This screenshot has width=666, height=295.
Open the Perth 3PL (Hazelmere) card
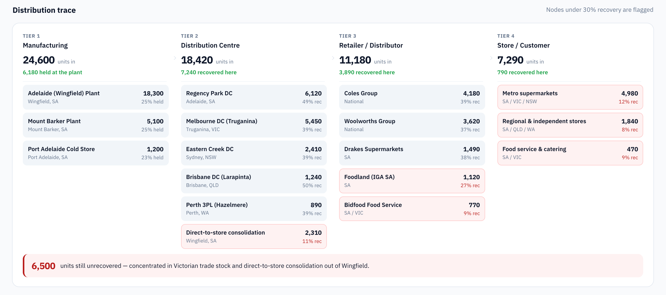pyautogui.click(x=254, y=209)
